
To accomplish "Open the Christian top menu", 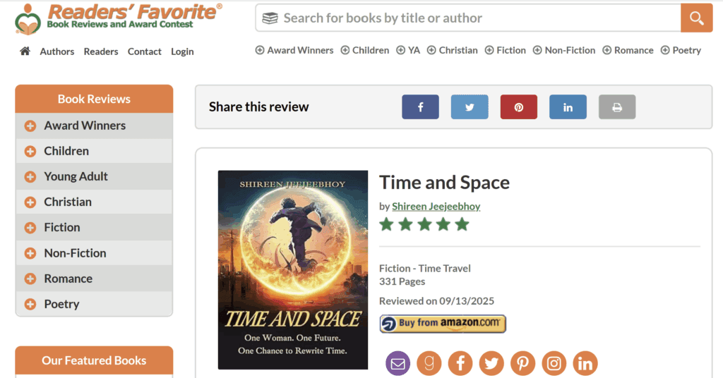I will pyautogui.click(x=453, y=50).
